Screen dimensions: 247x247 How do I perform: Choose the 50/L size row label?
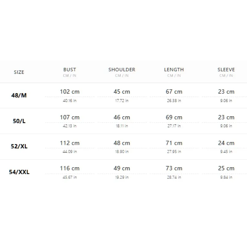19,121
